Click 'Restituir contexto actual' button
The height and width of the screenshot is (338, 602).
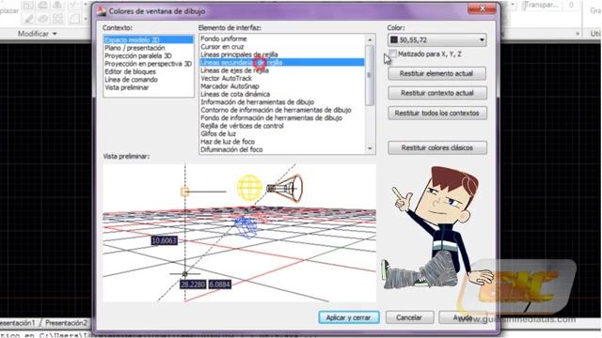point(437,93)
